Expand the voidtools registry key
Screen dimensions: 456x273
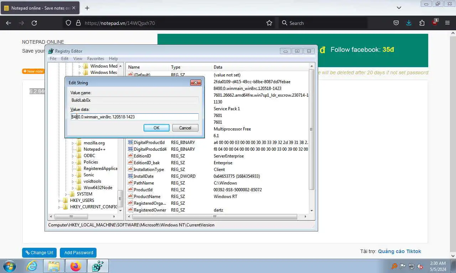pos(73,181)
